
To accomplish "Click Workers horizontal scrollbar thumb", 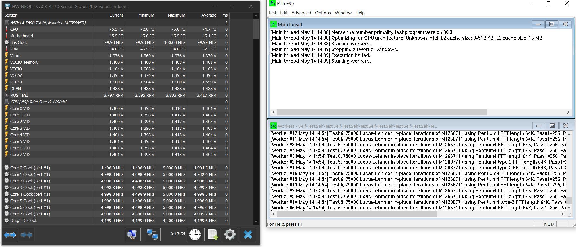I will point(357,214).
